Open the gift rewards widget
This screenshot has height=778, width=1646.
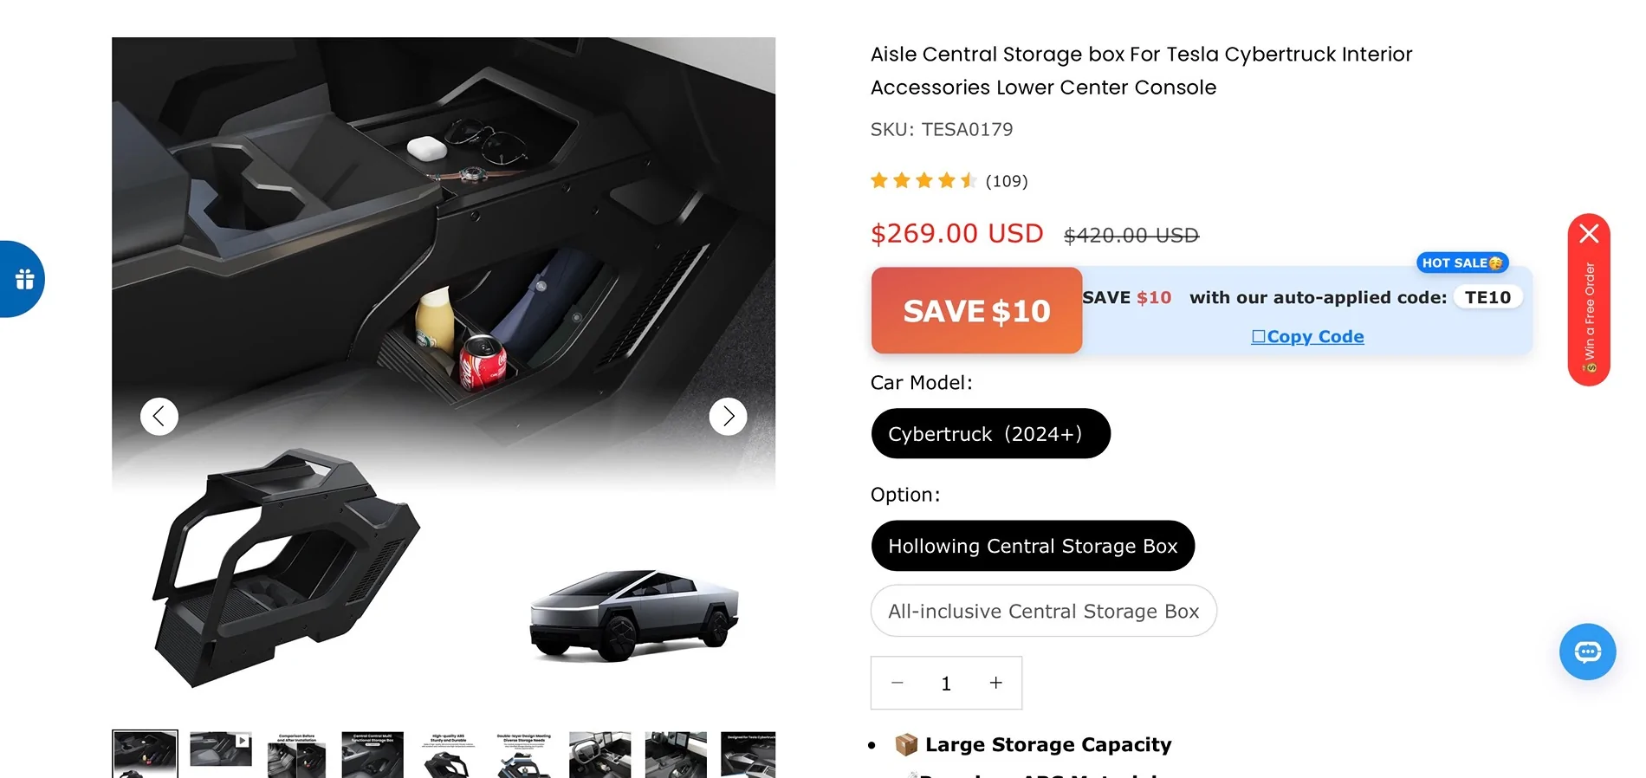pyautogui.click(x=23, y=279)
